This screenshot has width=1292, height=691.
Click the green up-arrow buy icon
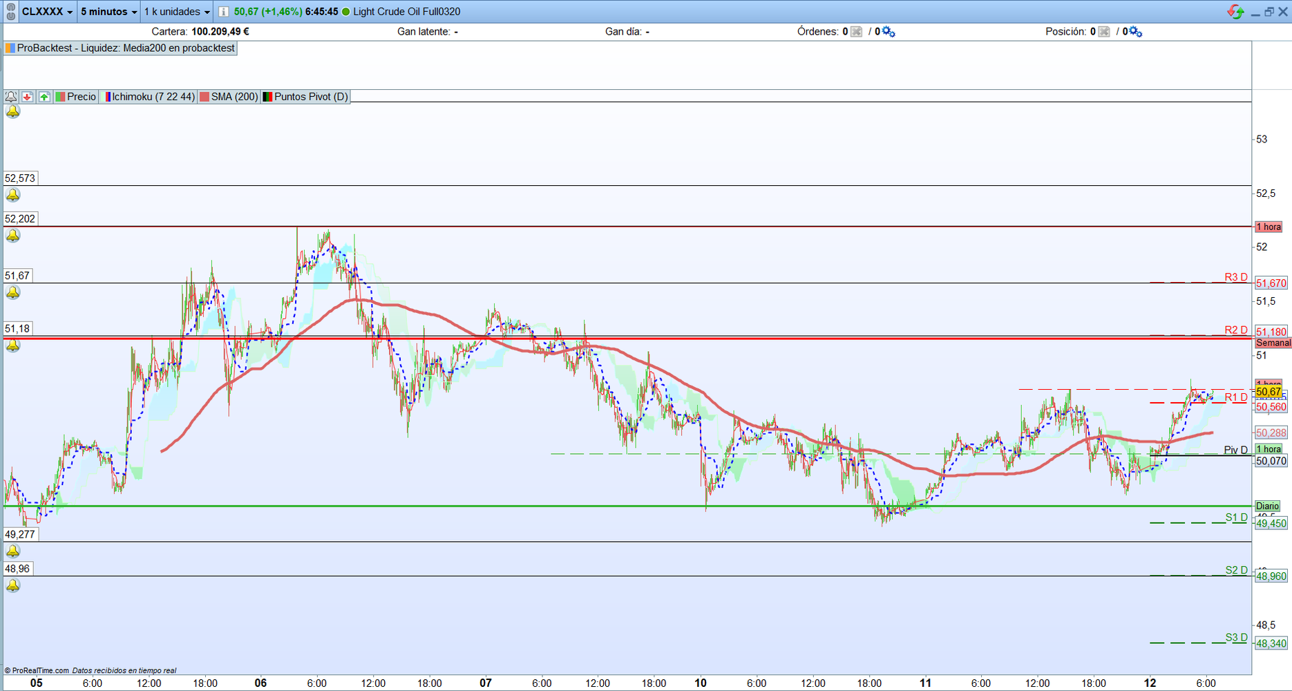(x=44, y=97)
